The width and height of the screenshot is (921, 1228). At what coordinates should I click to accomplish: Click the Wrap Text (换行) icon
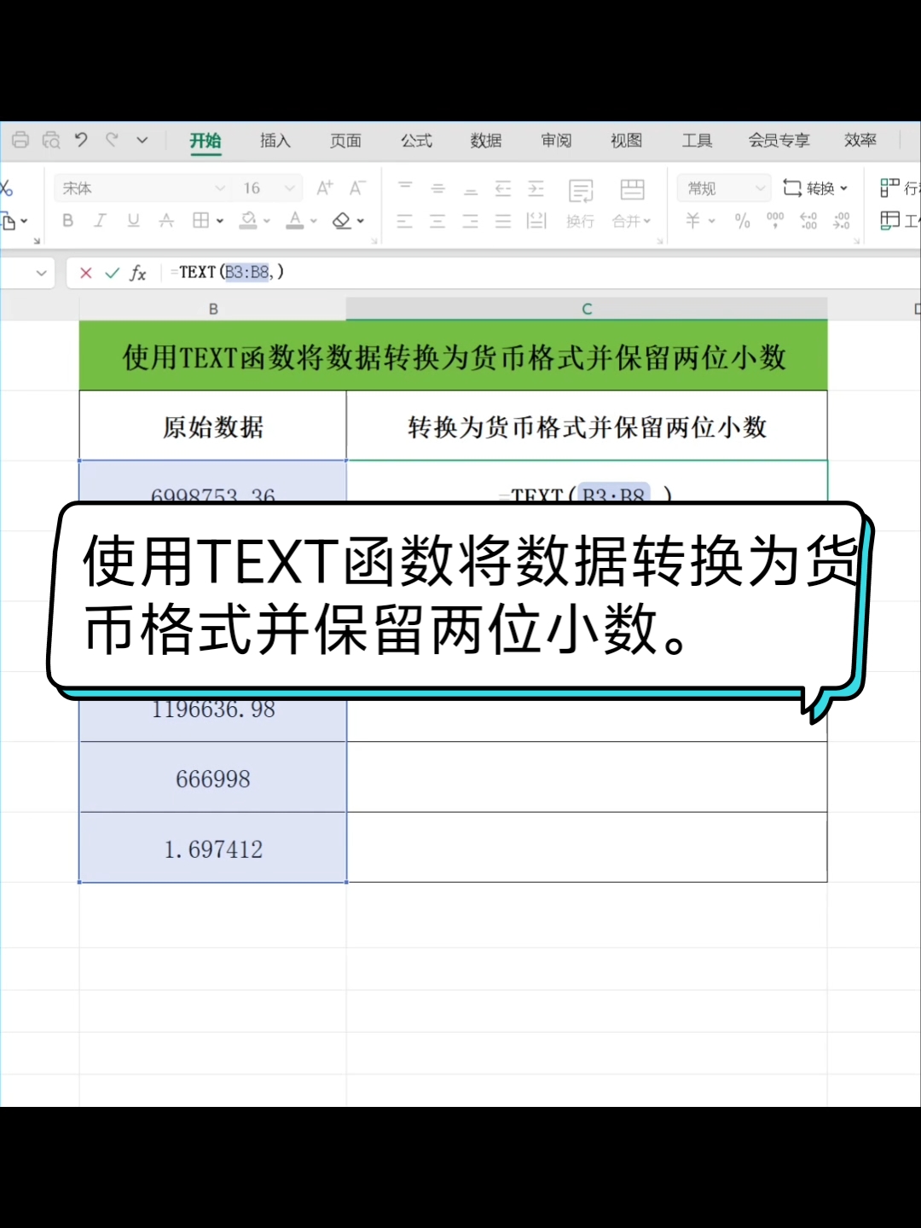coord(581,203)
